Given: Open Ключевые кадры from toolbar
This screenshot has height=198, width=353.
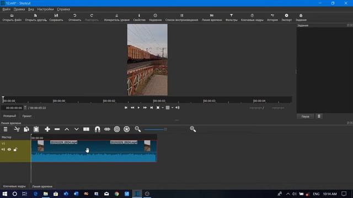Looking at the screenshot, I should tap(252, 18).
